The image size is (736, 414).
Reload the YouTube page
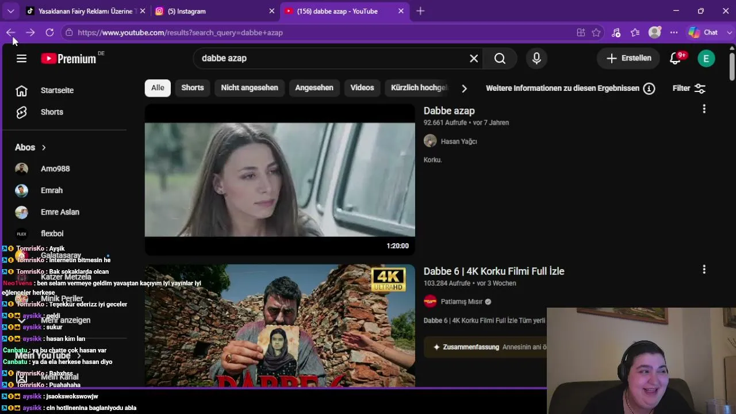click(49, 33)
